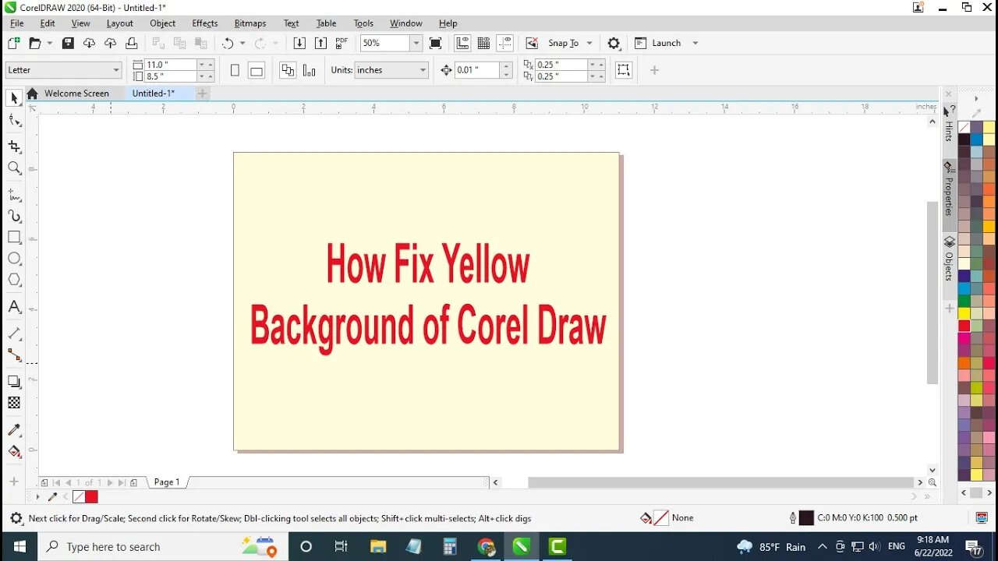Screen dimensions: 998x561
Task: Select the Crop tool
Action: click(x=14, y=146)
